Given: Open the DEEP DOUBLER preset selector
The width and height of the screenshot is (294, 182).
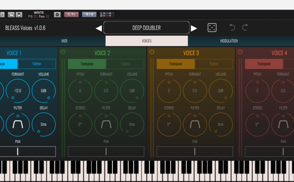Looking at the screenshot, I should [147, 28].
